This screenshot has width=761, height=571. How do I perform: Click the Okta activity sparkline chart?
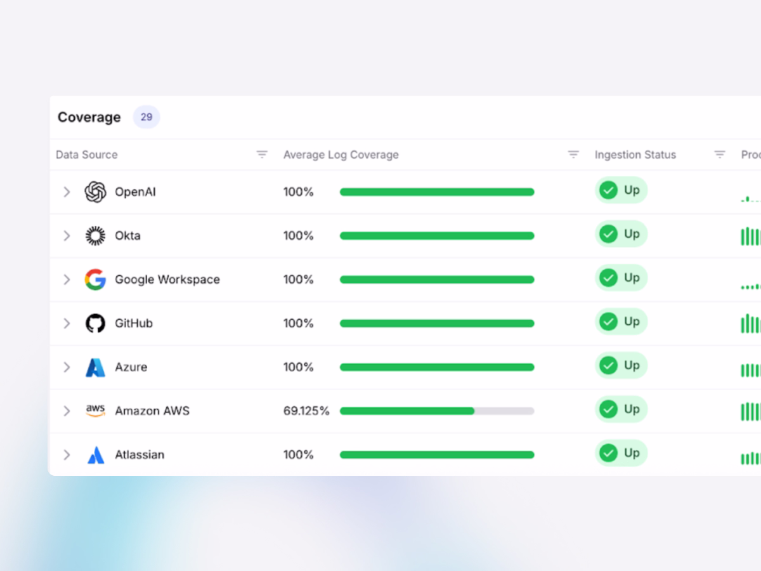coord(751,237)
